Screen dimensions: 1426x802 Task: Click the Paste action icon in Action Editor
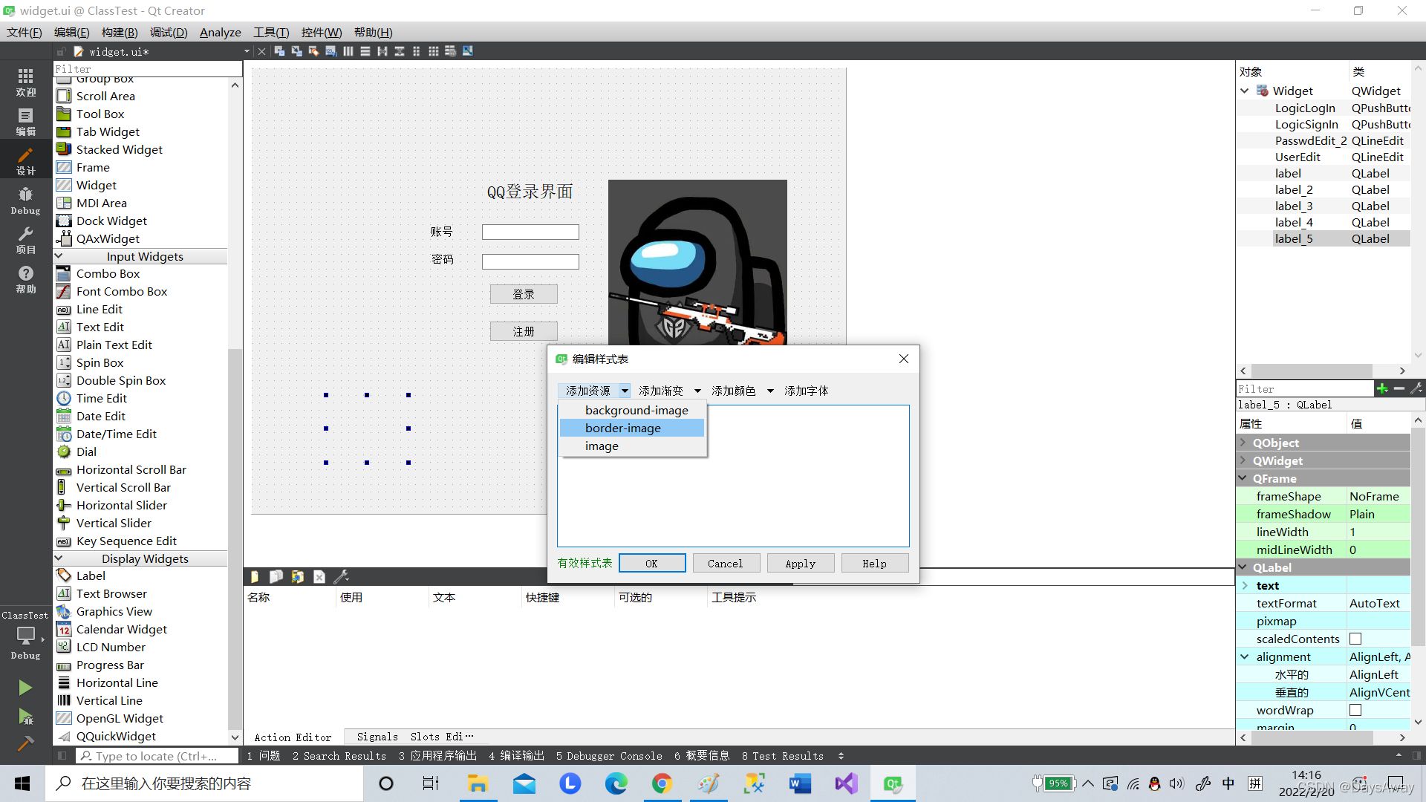(297, 576)
